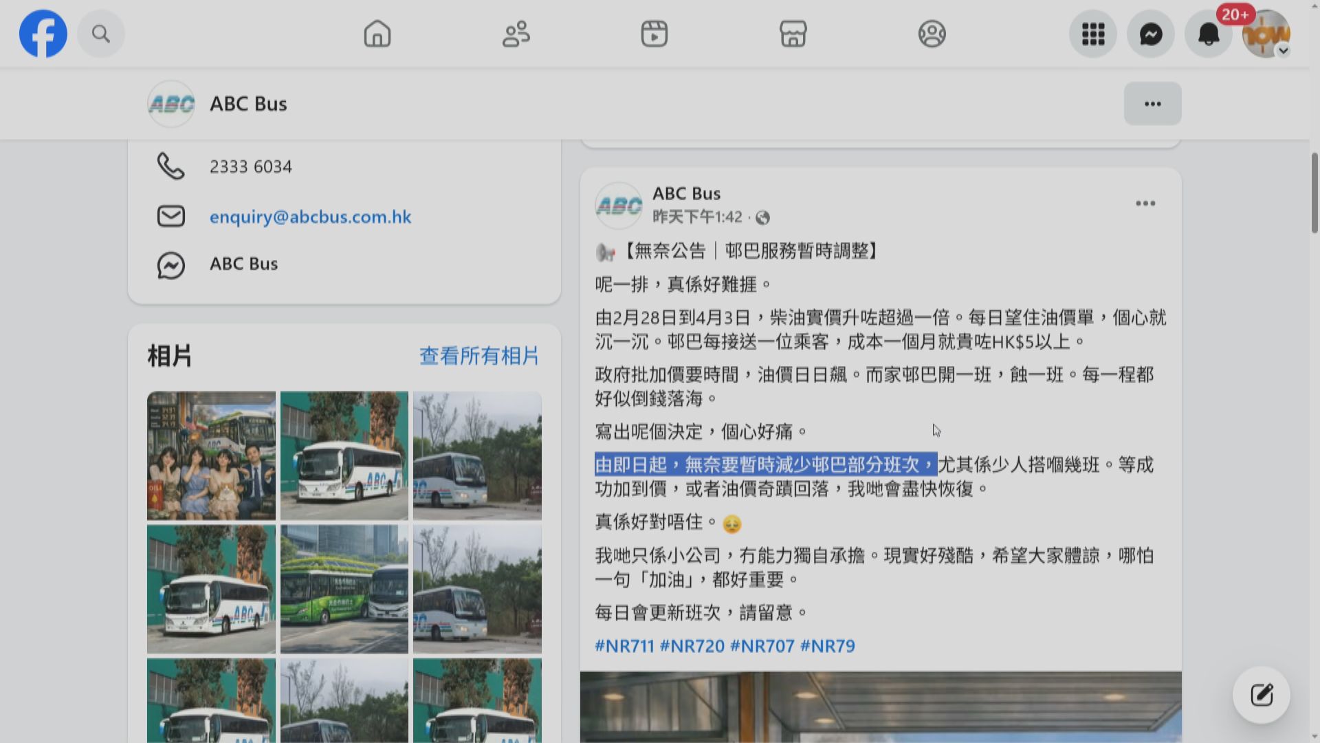Open the Friends tab

coord(516,34)
